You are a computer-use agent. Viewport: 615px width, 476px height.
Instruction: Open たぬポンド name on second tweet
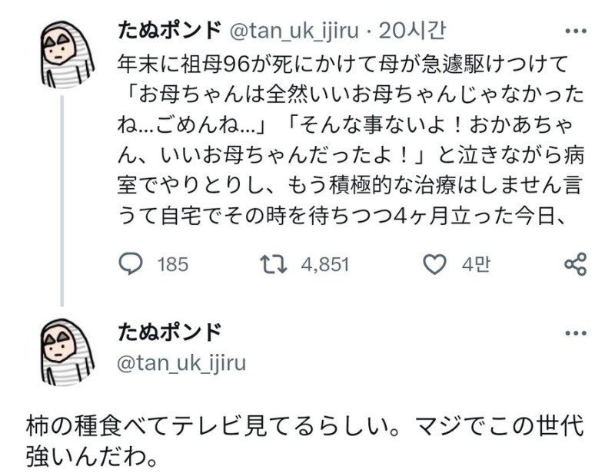(x=169, y=332)
